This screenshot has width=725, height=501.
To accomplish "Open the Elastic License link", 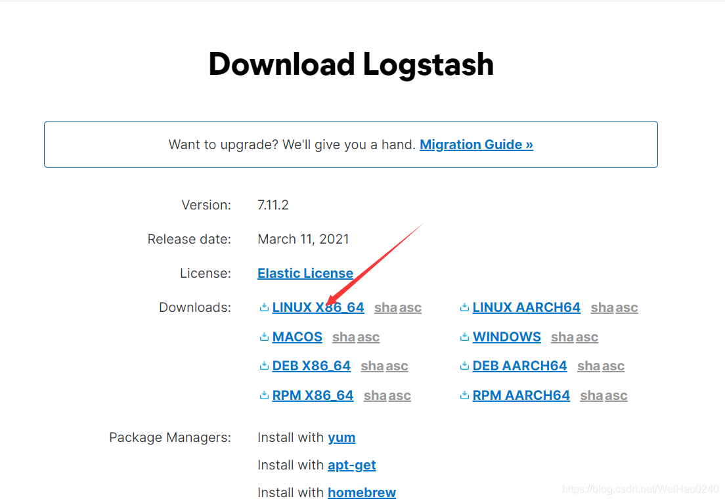I will [305, 273].
